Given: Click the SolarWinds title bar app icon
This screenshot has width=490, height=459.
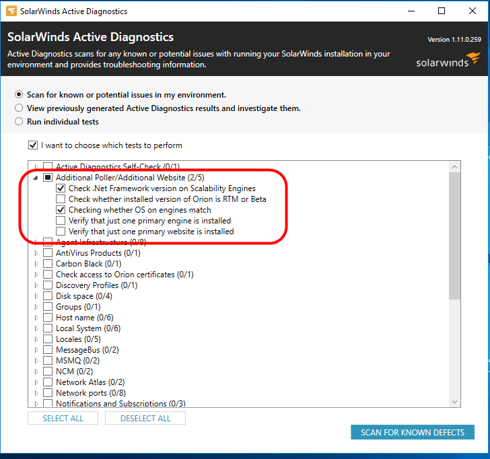Looking at the screenshot, I should pos(11,11).
